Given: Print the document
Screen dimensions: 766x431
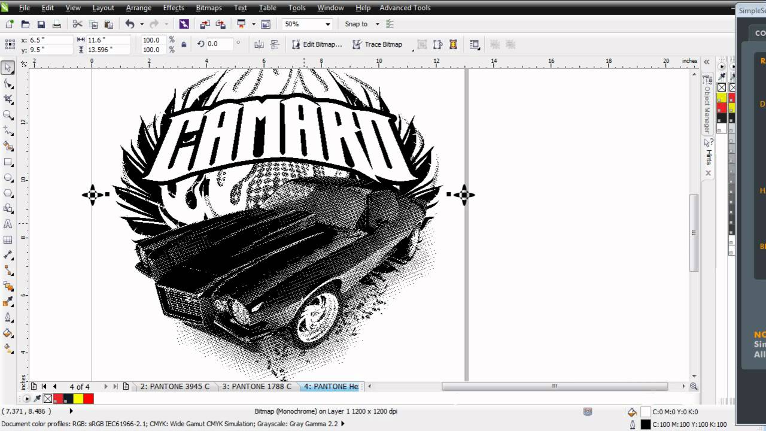Looking at the screenshot, I should [56, 24].
